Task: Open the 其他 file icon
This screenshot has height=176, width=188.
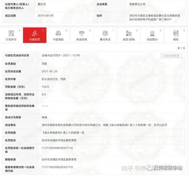Action: point(176,33)
